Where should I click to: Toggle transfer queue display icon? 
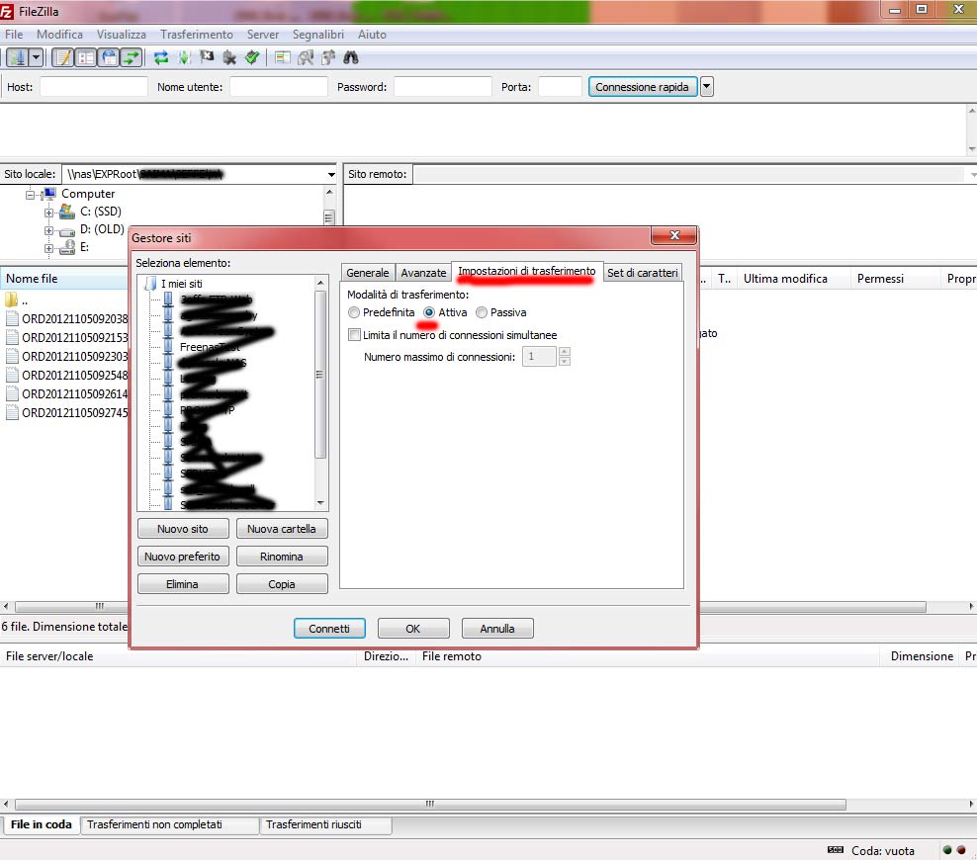click(x=131, y=58)
